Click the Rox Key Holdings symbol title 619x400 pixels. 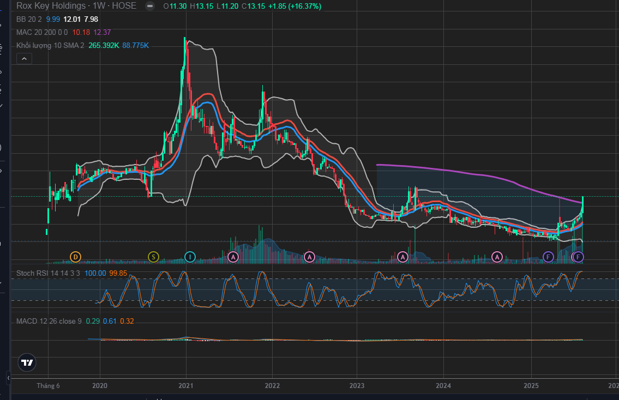51,6
